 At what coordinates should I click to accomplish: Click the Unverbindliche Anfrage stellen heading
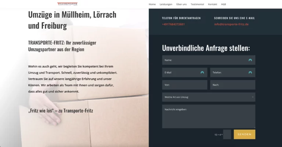[x=206, y=48]
